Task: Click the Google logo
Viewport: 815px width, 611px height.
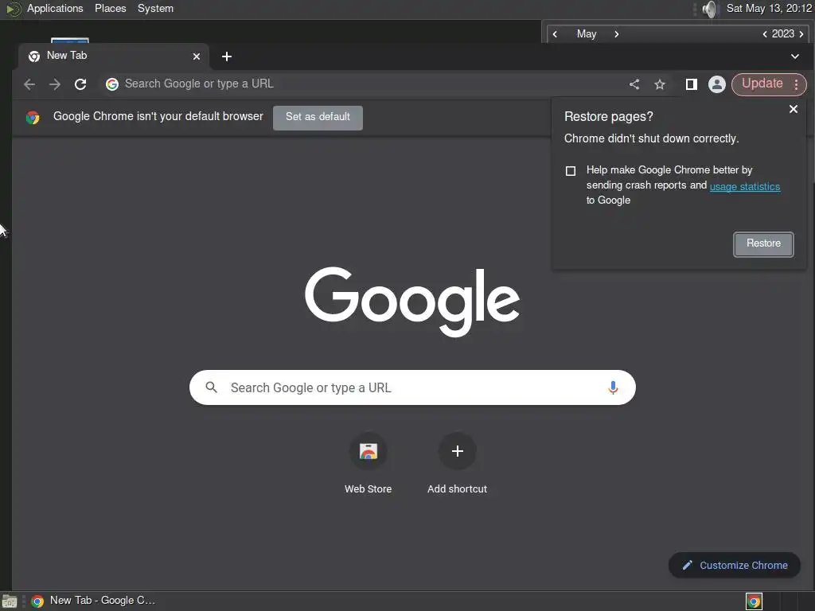Action: (412, 302)
